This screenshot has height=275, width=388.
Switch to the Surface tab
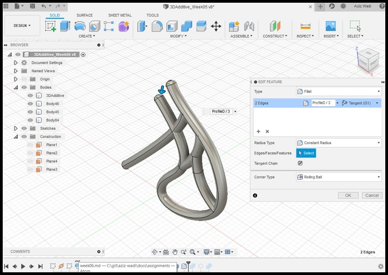pyautogui.click(x=84, y=15)
